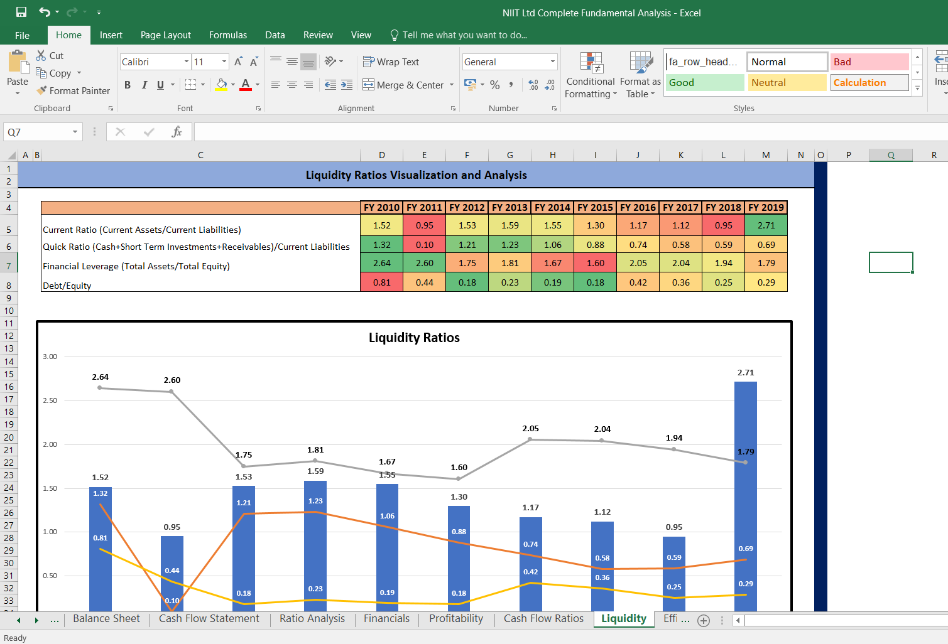This screenshot has height=644, width=948.
Task: Click the Paste clipboard icon
Action: tap(18, 63)
